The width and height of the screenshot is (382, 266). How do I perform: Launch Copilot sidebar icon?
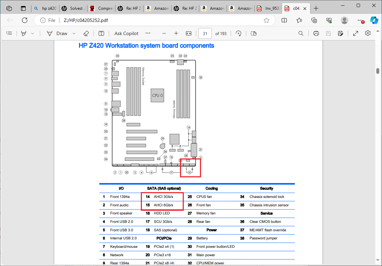374,20
